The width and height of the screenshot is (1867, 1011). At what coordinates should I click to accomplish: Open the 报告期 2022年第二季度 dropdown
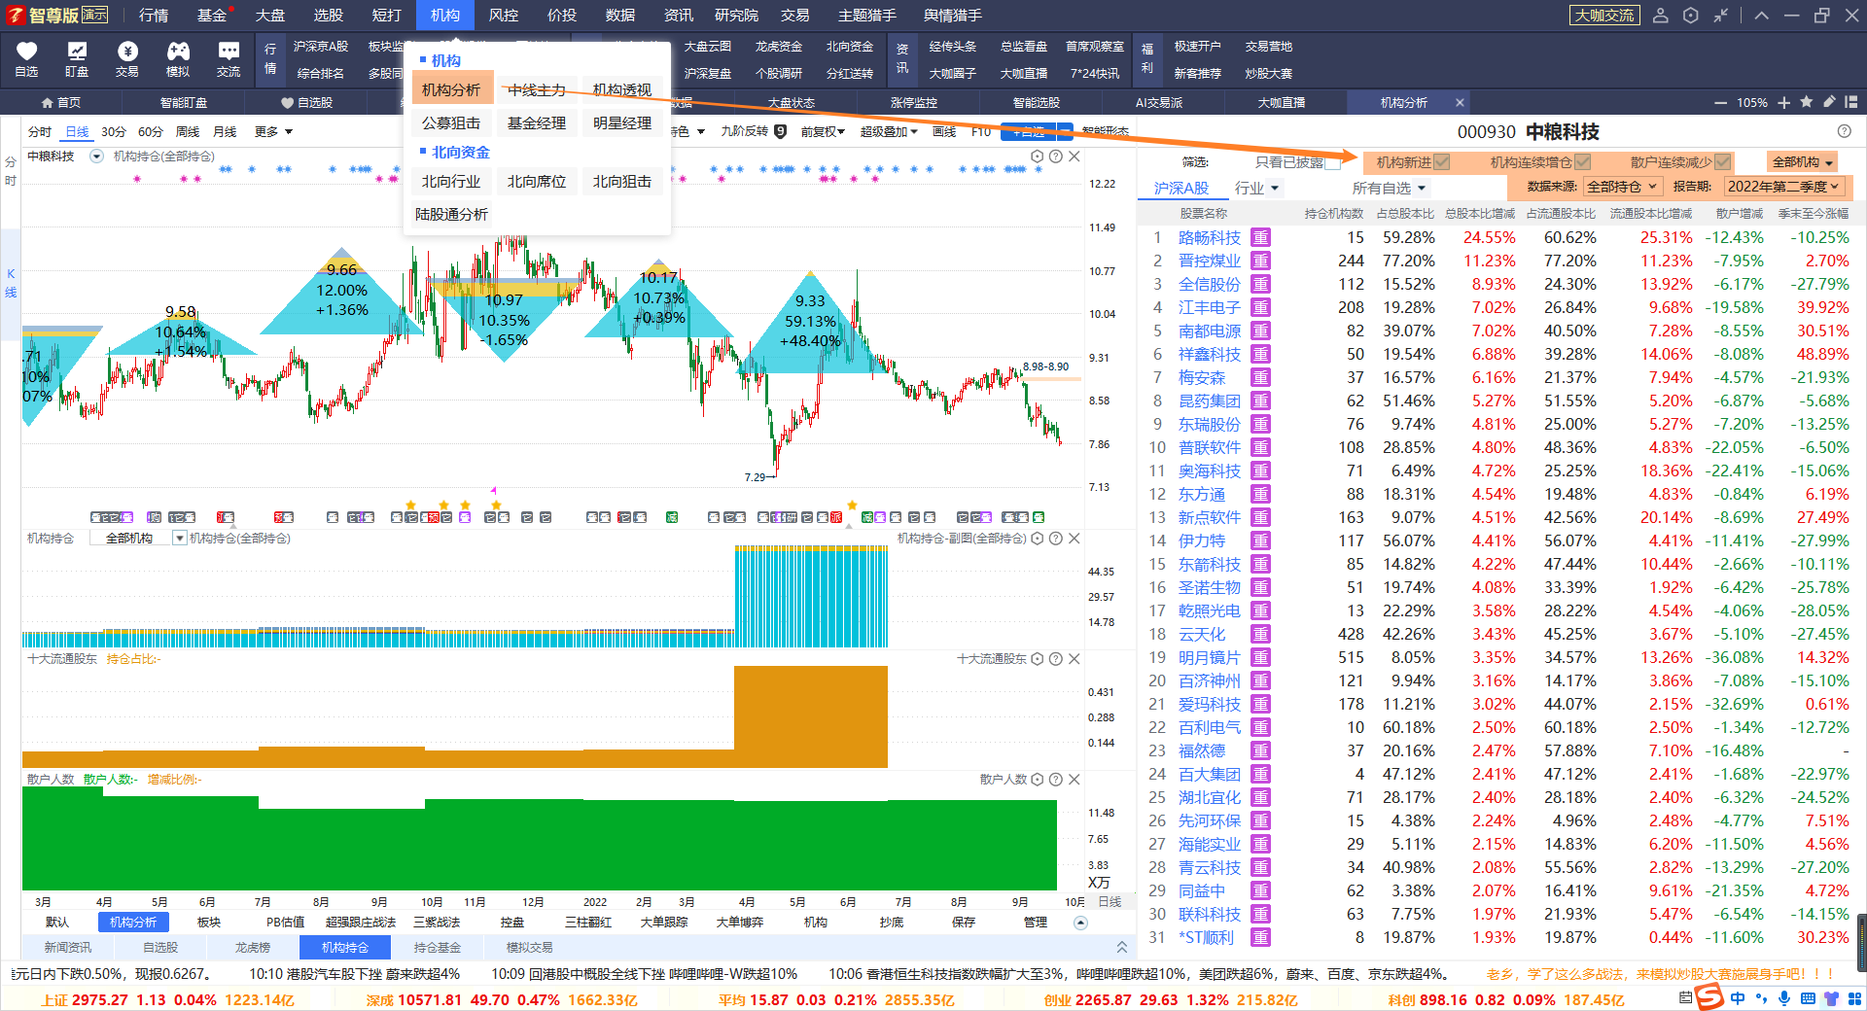tap(1783, 187)
